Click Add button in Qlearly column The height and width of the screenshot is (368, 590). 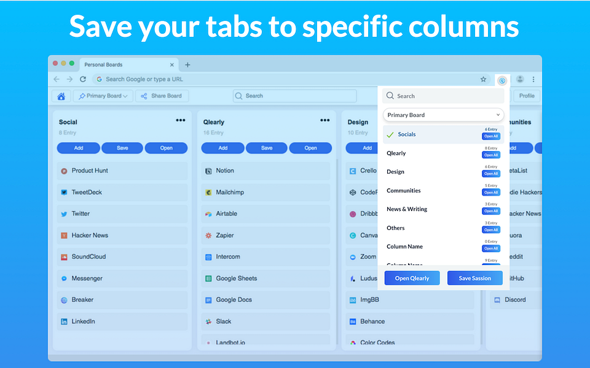coord(222,148)
